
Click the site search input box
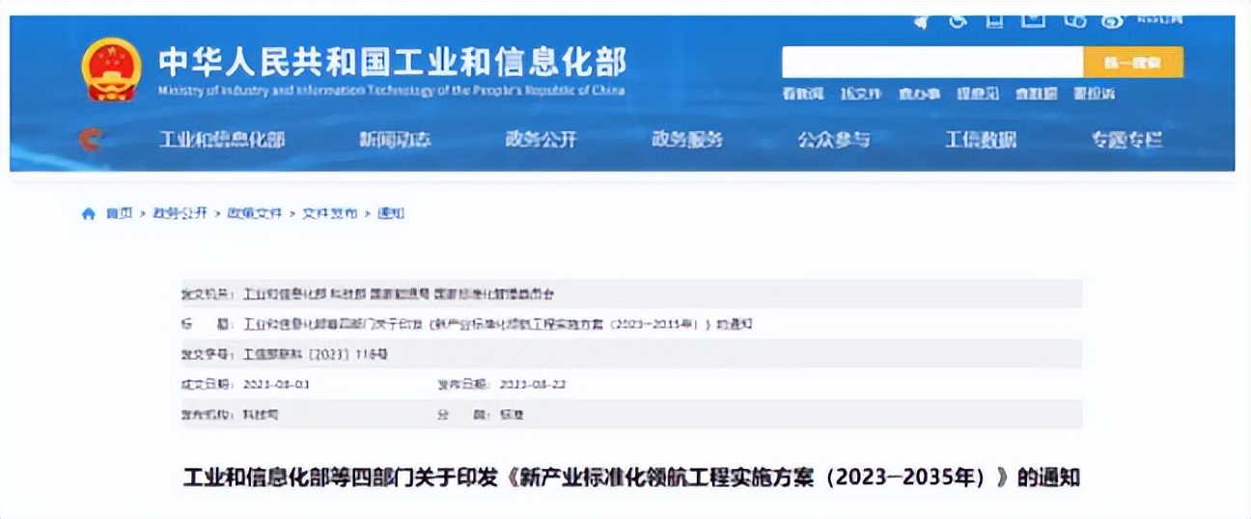(x=932, y=63)
